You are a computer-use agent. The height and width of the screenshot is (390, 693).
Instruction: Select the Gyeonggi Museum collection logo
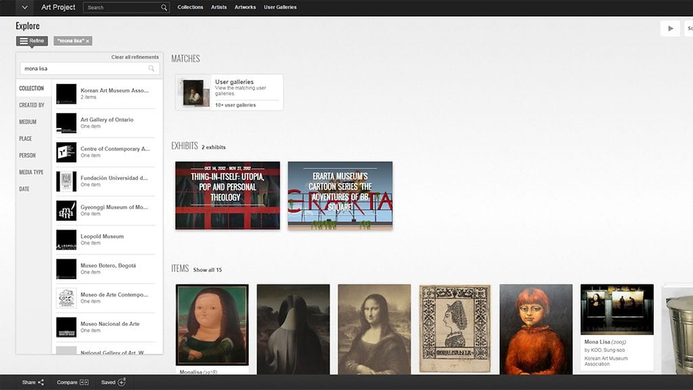click(66, 211)
